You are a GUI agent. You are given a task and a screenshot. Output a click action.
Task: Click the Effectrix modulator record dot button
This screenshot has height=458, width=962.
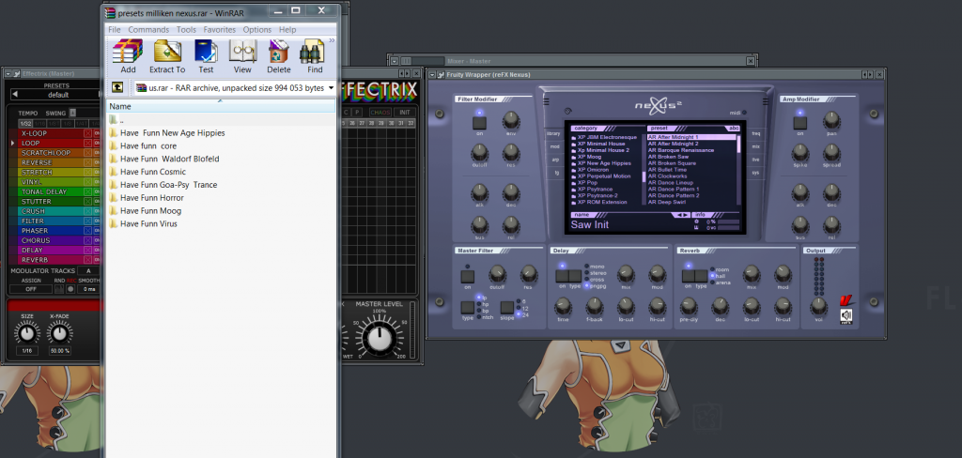71,289
